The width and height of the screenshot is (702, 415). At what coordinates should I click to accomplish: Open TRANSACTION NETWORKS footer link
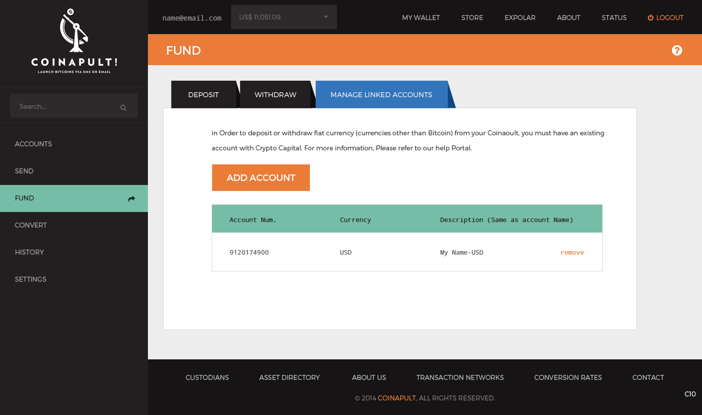(460, 377)
